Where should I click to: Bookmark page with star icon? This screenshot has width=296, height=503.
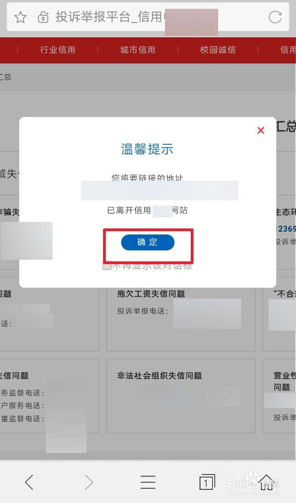pyautogui.click(x=20, y=17)
